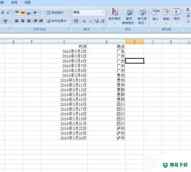
Task: Click the percent style button
Action: click(84, 21)
